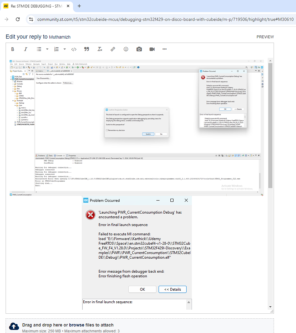Expand more toolbar options (three dots)
Screen dimensions: 296x333
(x=165, y=49)
